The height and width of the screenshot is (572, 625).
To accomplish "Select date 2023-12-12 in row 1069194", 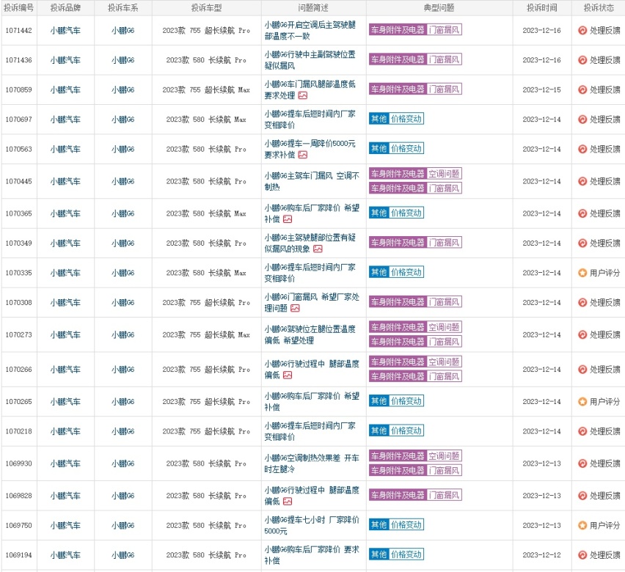I will click(x=541, y=555).
